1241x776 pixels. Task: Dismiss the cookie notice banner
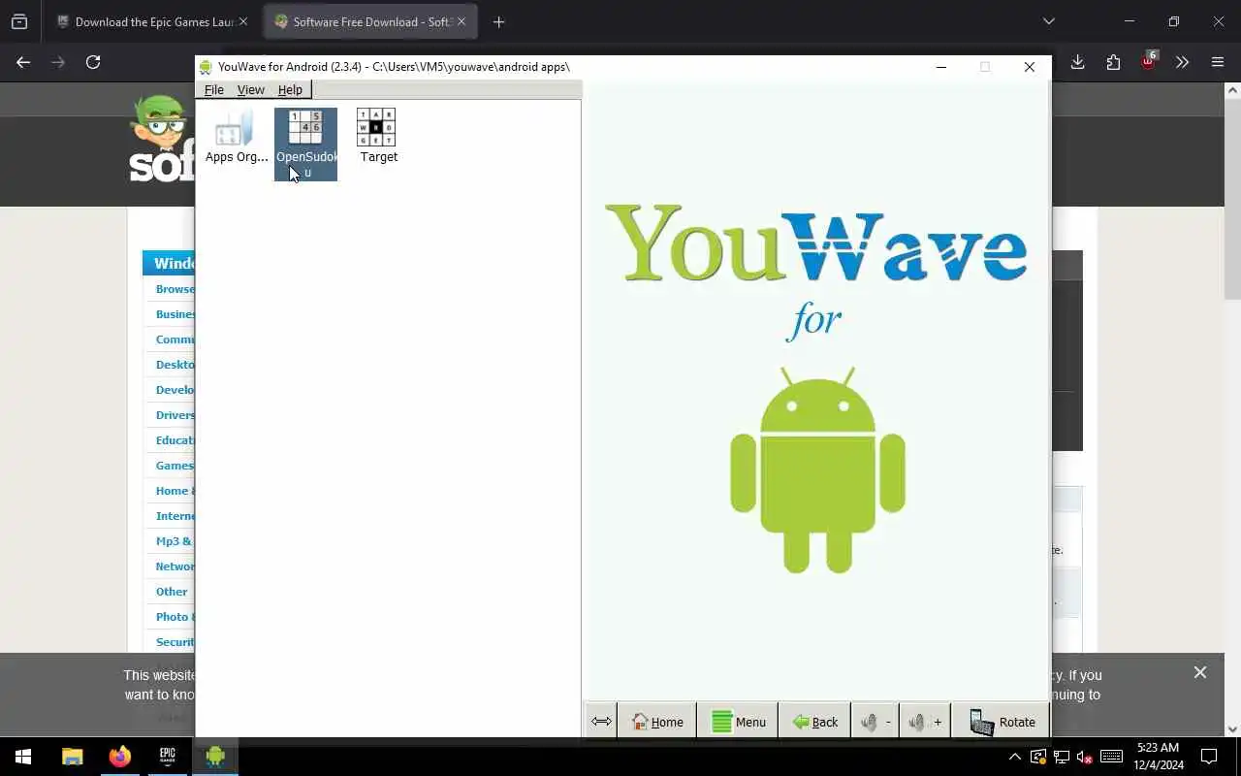(1200, 672)
